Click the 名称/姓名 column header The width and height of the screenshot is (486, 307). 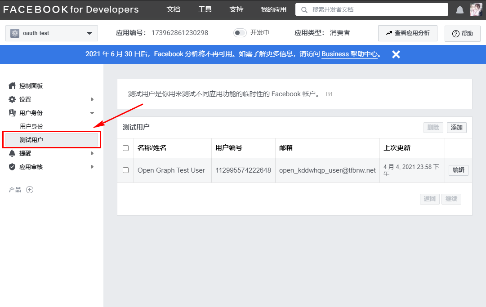pyautogui.click(x=152, y=148)
